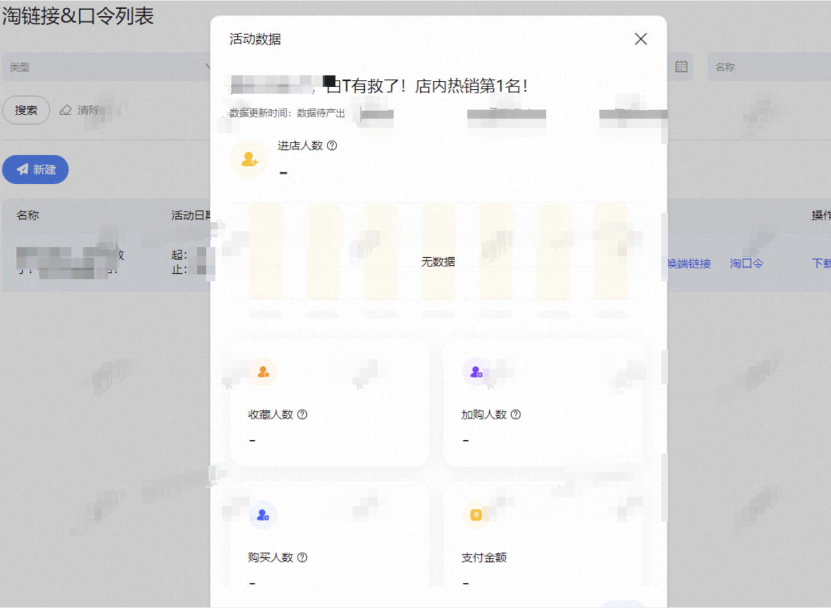831x608 pixels.
Task: Click the 加购人数 help icon
Action: (516, 414)
